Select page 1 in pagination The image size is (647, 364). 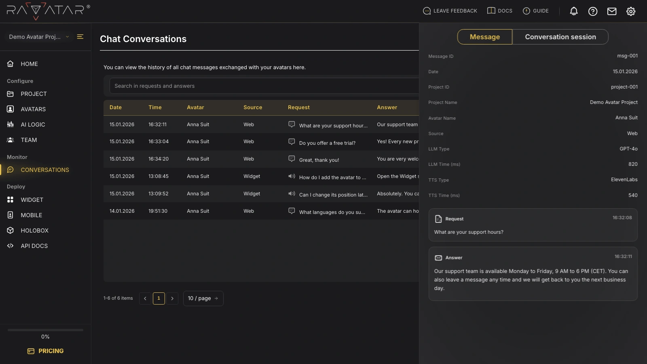[159, 298]
